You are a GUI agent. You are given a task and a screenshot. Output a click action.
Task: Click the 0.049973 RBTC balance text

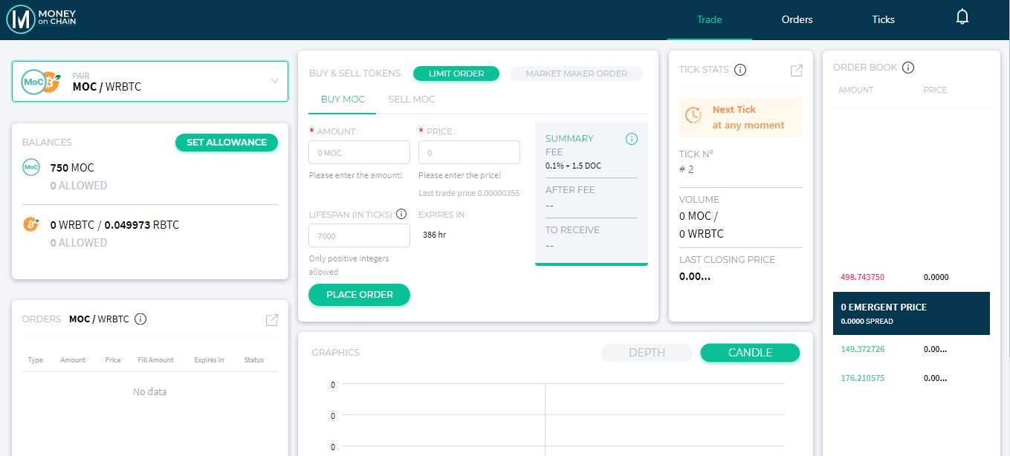click(142, 225)
